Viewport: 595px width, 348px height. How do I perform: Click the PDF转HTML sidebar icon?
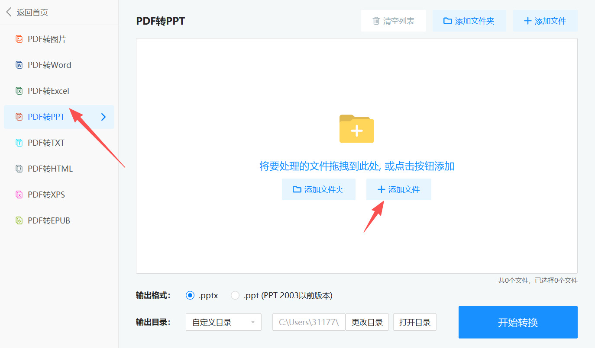pyautogui.click(x=19, y=169)
